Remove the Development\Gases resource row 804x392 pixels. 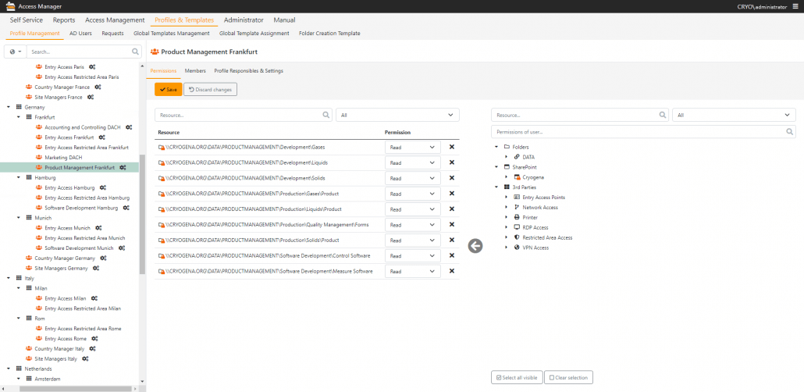coord(451,147)
